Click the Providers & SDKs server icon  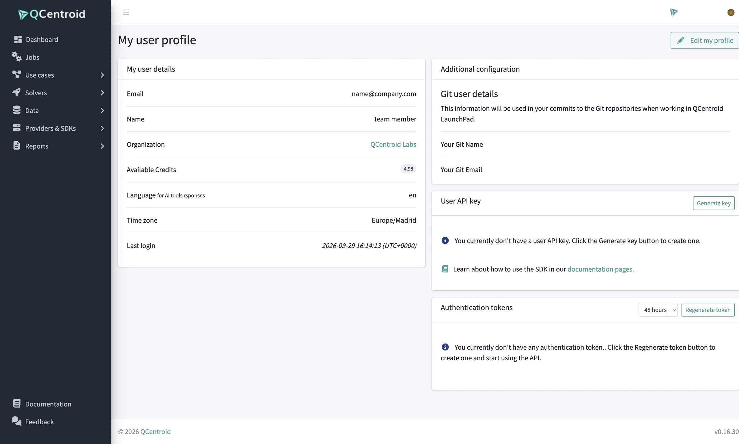[17, 128]
